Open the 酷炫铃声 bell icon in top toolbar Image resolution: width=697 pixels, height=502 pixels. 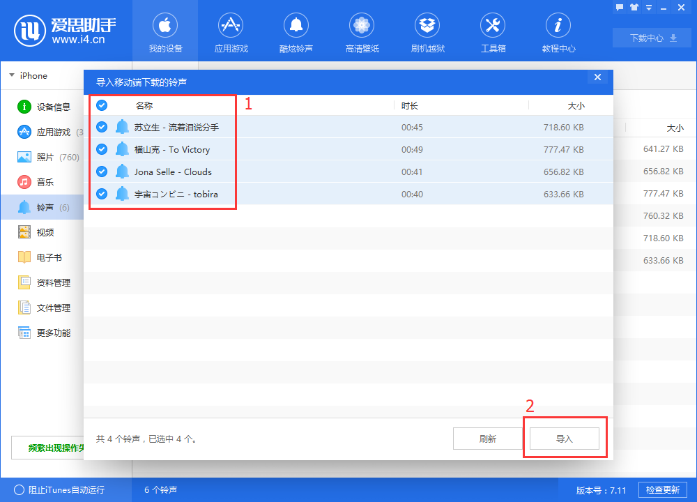coord(296,26)
